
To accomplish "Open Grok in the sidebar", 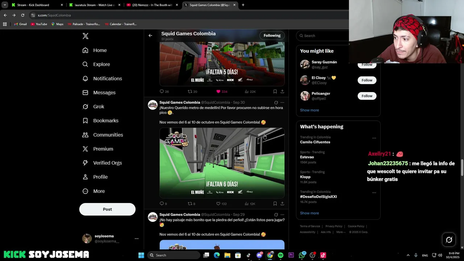I will 93,107.
